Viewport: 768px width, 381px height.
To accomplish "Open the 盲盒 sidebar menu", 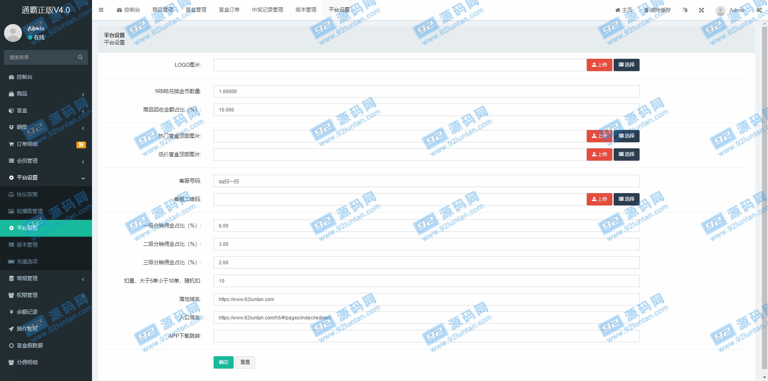I will pyautogui.click(x=46, y=110).
